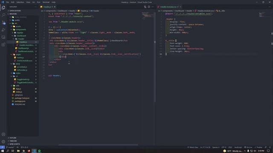The height and width of the screenshot is (153, 273).
Task: Open ToggleSwitch.js in the explorer
Action: tap(23, 79)
